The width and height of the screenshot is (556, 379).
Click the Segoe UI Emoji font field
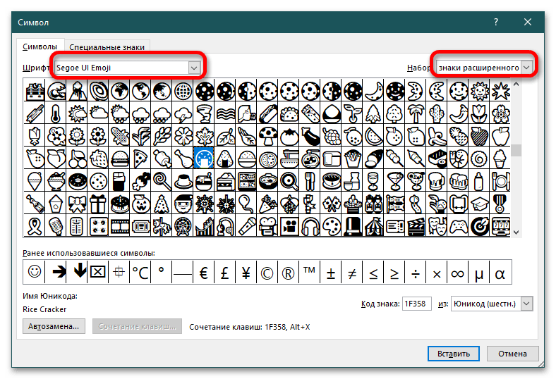(x=122, y=68)
